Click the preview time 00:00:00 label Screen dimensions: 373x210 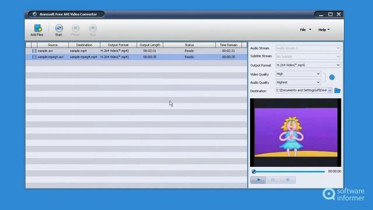[335, 171]
